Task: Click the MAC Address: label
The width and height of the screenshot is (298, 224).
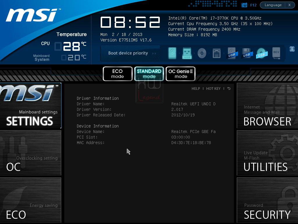Action: click(x=91, y=142)
